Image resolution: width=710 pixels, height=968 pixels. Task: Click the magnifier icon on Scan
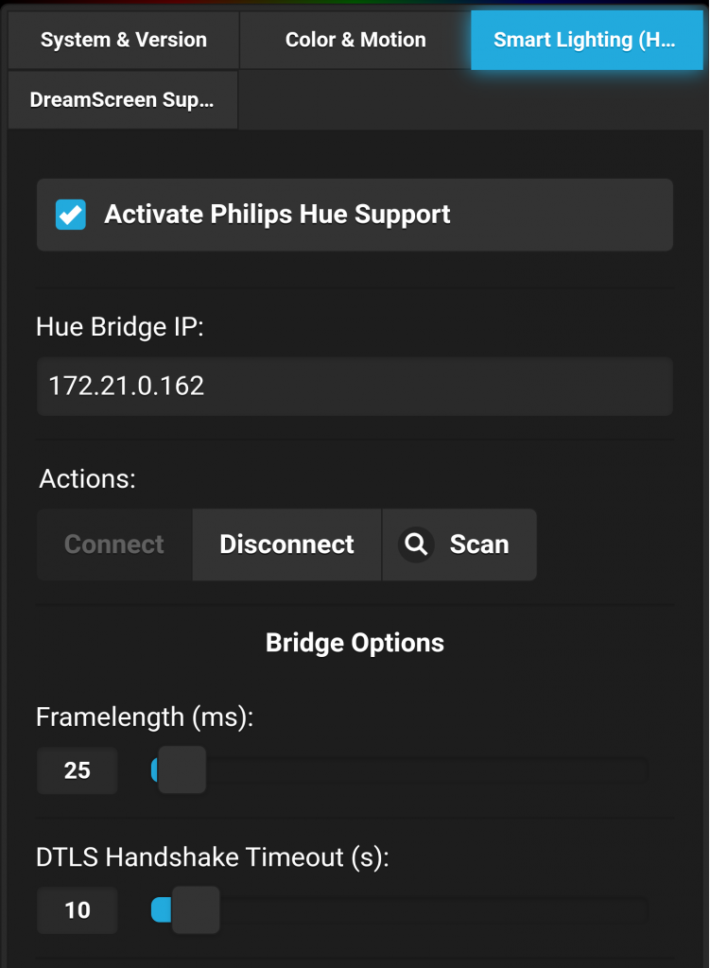[x=416, y=544]
